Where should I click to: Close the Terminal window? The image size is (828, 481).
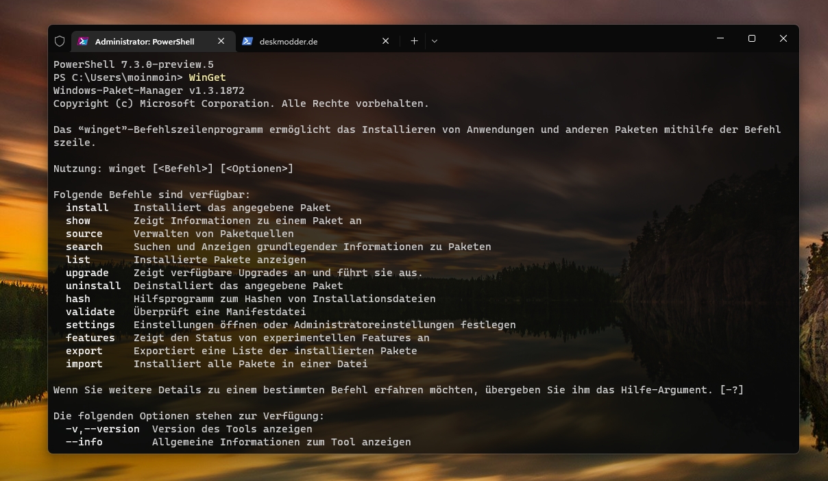click(783, 39)
